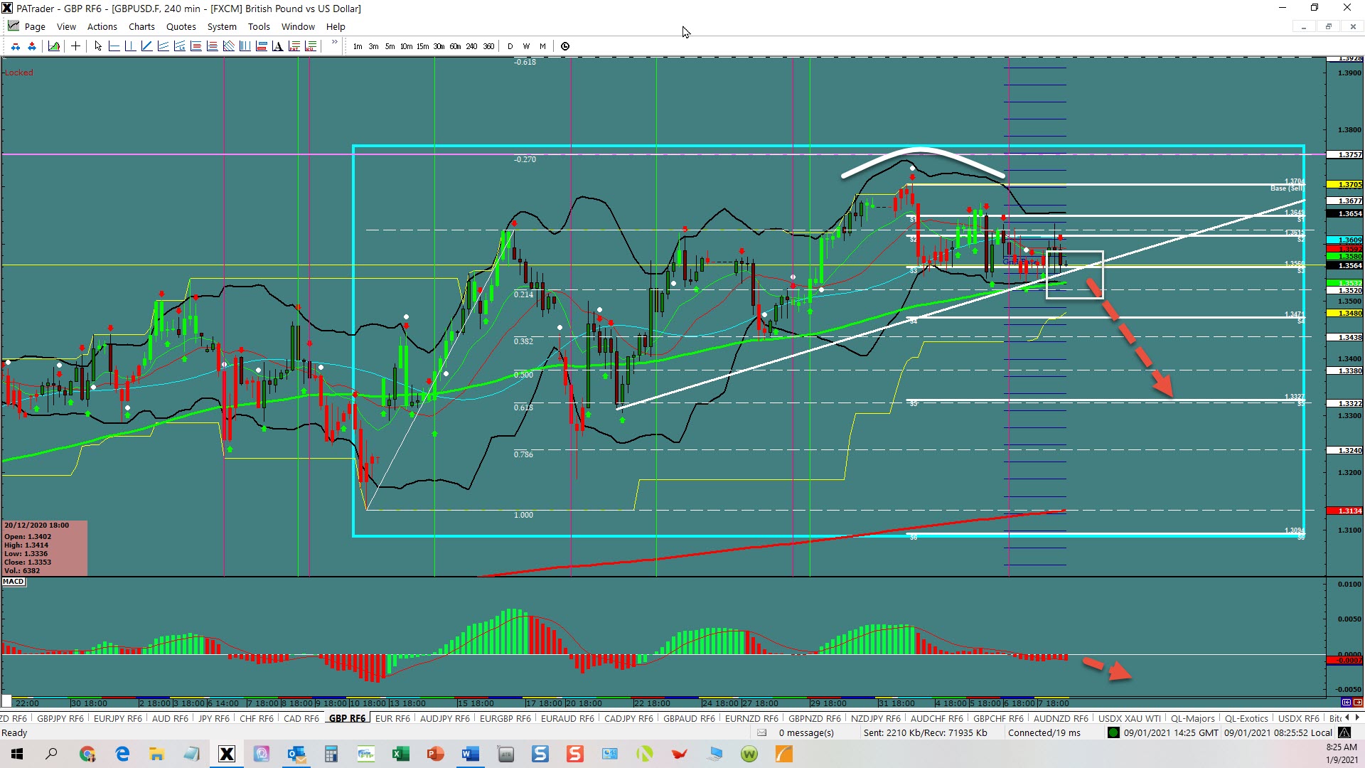Open the Tools menu
Screen dimensions: 1365x768
pos(259,26)
